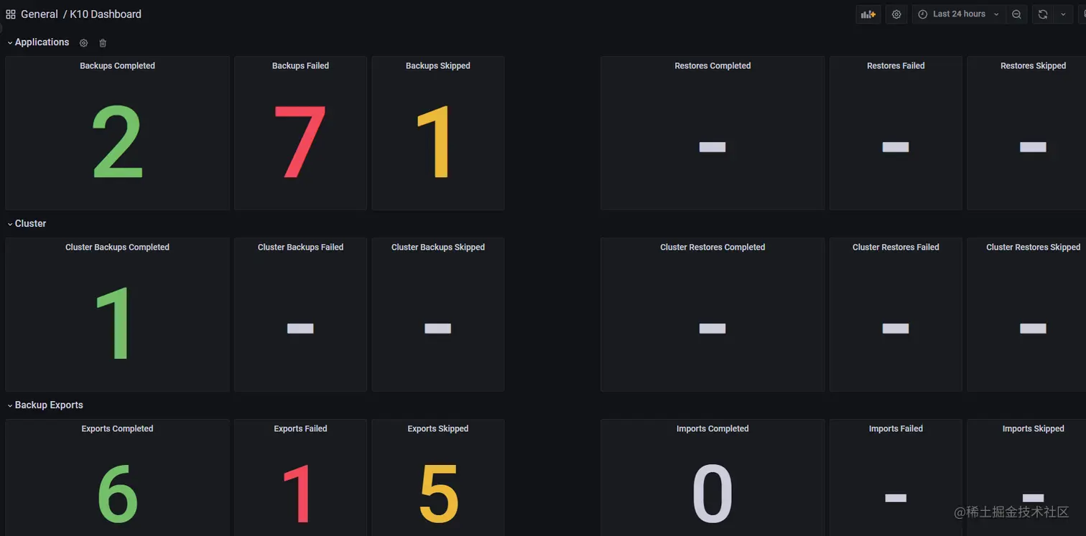Open the Cluster Backups Completed panel title
Viewport: 1086px width, 536px height.
(117, 248)
